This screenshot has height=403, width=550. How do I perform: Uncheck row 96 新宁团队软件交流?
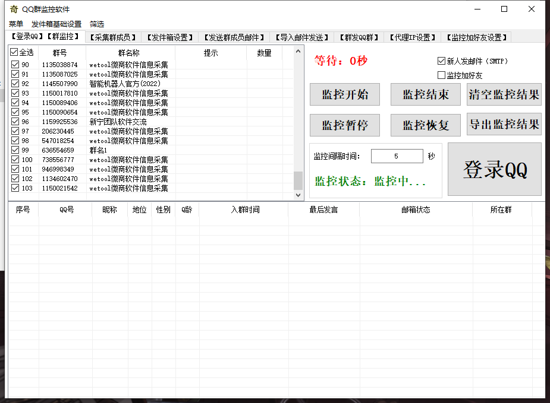(x=15, y=122)
